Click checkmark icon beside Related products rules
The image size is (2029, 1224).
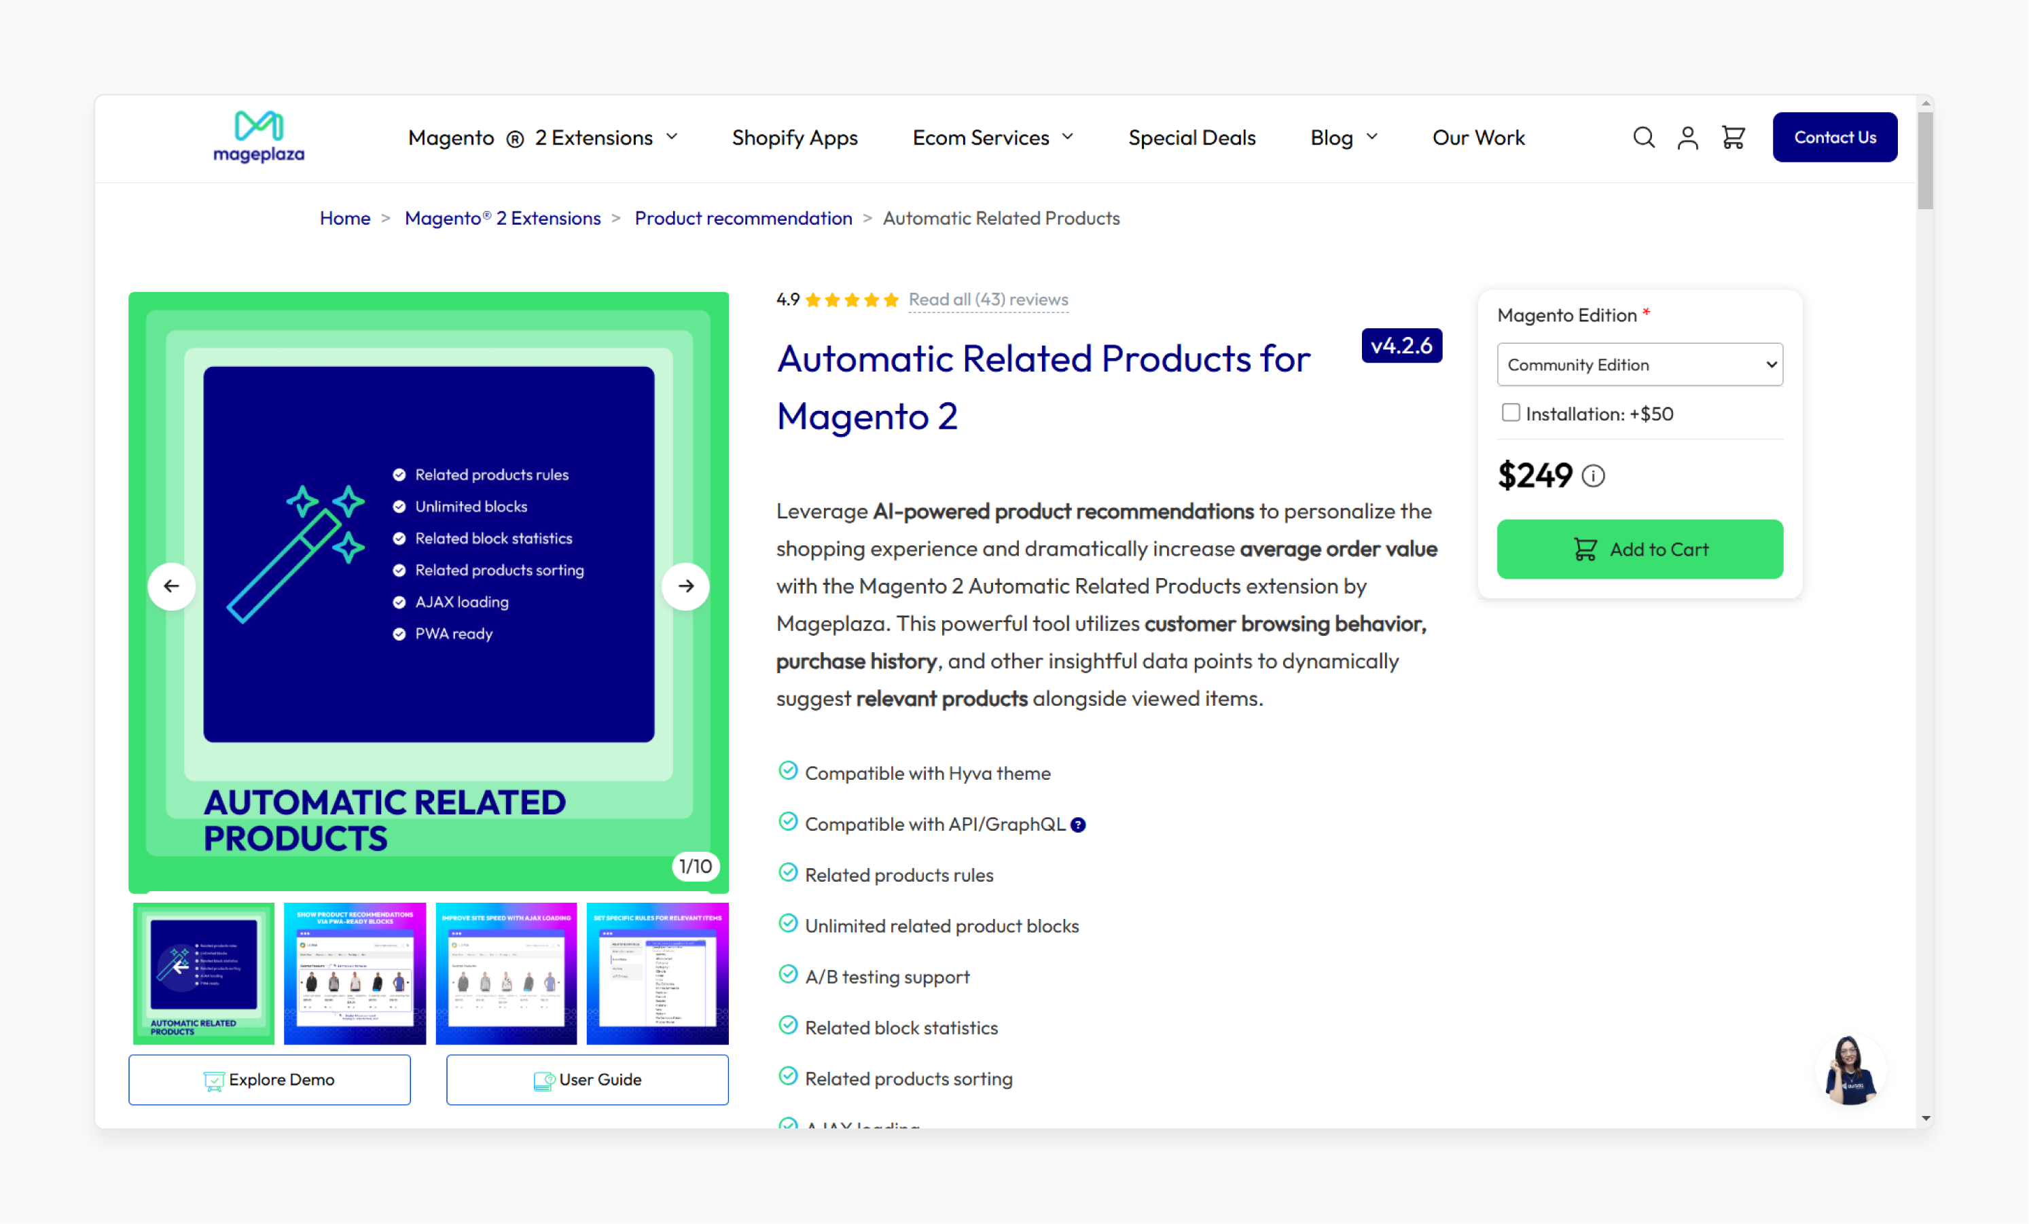pyautogui.click(x=788, y=873)
